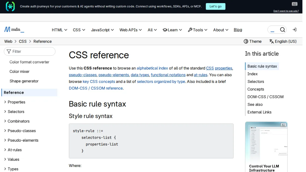Open the All navigation dropdown
Image resolution: width=306 pixels, height=172 pixels.
[152, 30]
